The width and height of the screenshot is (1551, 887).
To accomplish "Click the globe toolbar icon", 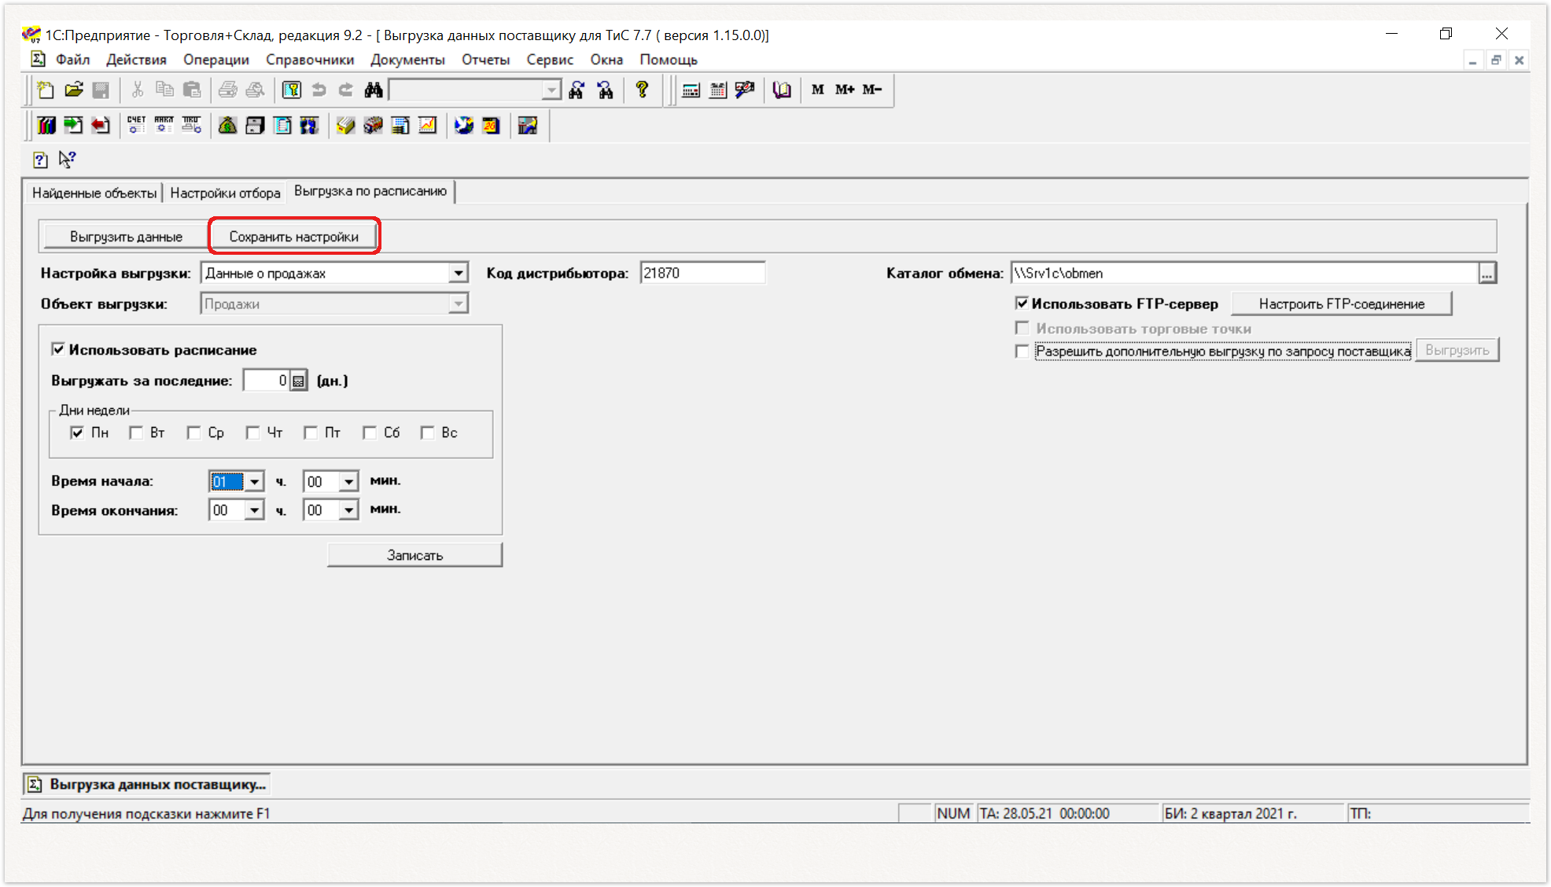I will tap(464, 125).
